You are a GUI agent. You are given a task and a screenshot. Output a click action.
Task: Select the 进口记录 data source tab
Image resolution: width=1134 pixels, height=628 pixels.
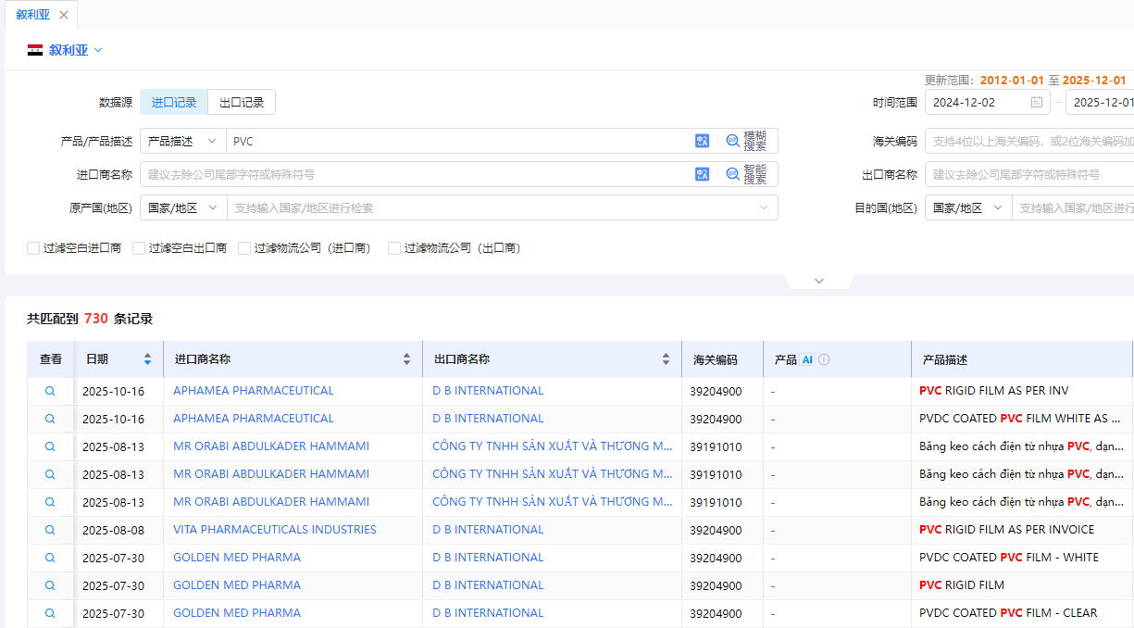tap(174, 102)
